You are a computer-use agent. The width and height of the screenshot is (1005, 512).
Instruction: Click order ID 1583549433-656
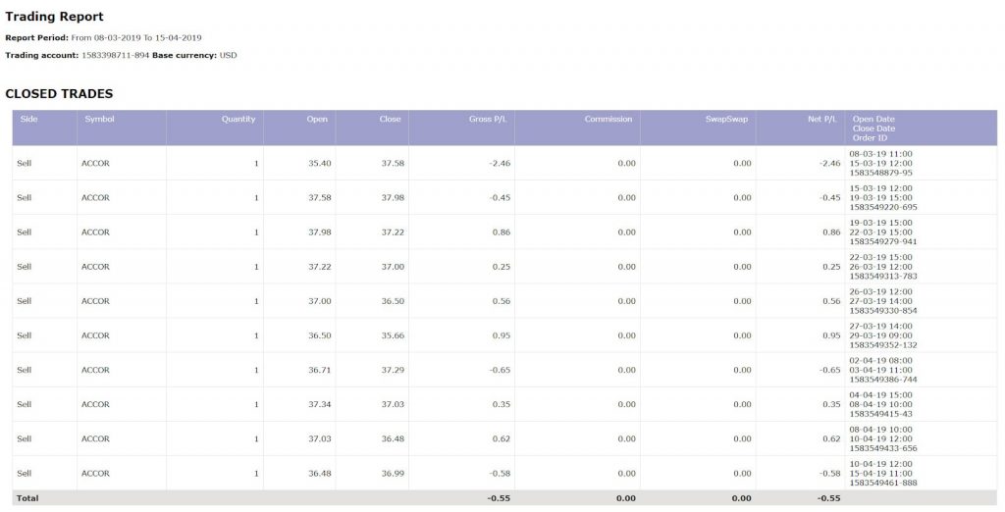click(883, 449)
